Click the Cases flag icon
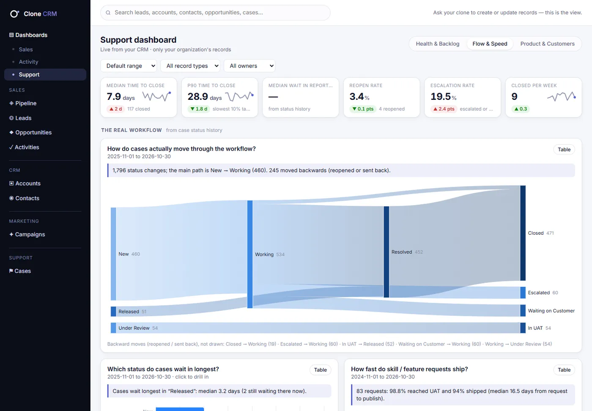The image size is (592, 411). click(x=11, y=271)
